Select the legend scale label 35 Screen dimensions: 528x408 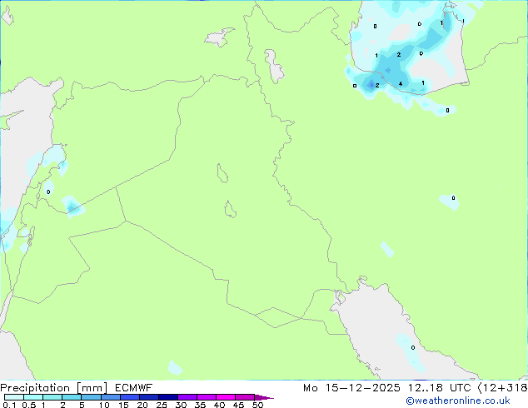pos(200,405)
